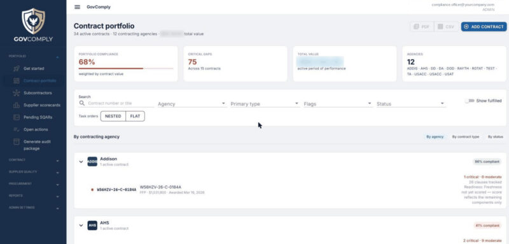Click the GovComply shield logo
509x244 pixels.
(x=33, y=21)
